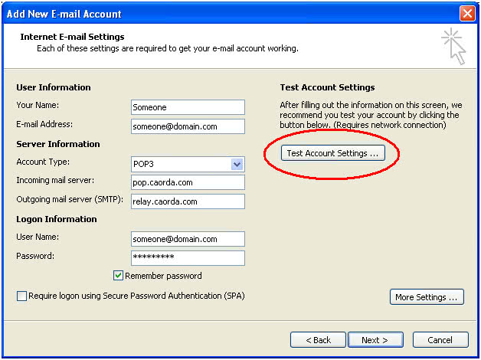
Task: Close the Add New E-mail Account dialog
Action: pos(467,14)
